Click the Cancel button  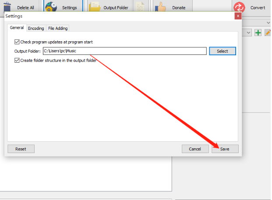[195, 149]
